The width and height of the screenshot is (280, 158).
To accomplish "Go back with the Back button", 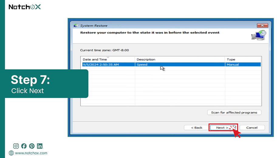I will click(x=196, y=128).
